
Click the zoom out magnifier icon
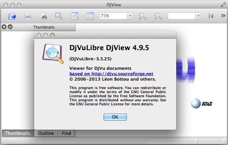coord(158,16)
